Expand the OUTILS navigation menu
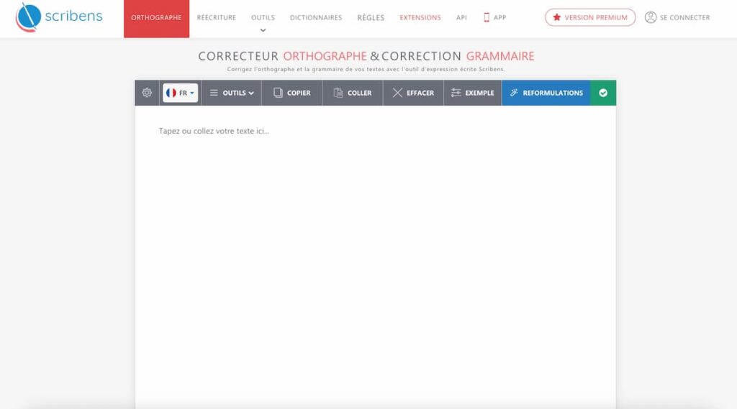Viewport: 737px width, 409px height. click(x=263, y=19)
